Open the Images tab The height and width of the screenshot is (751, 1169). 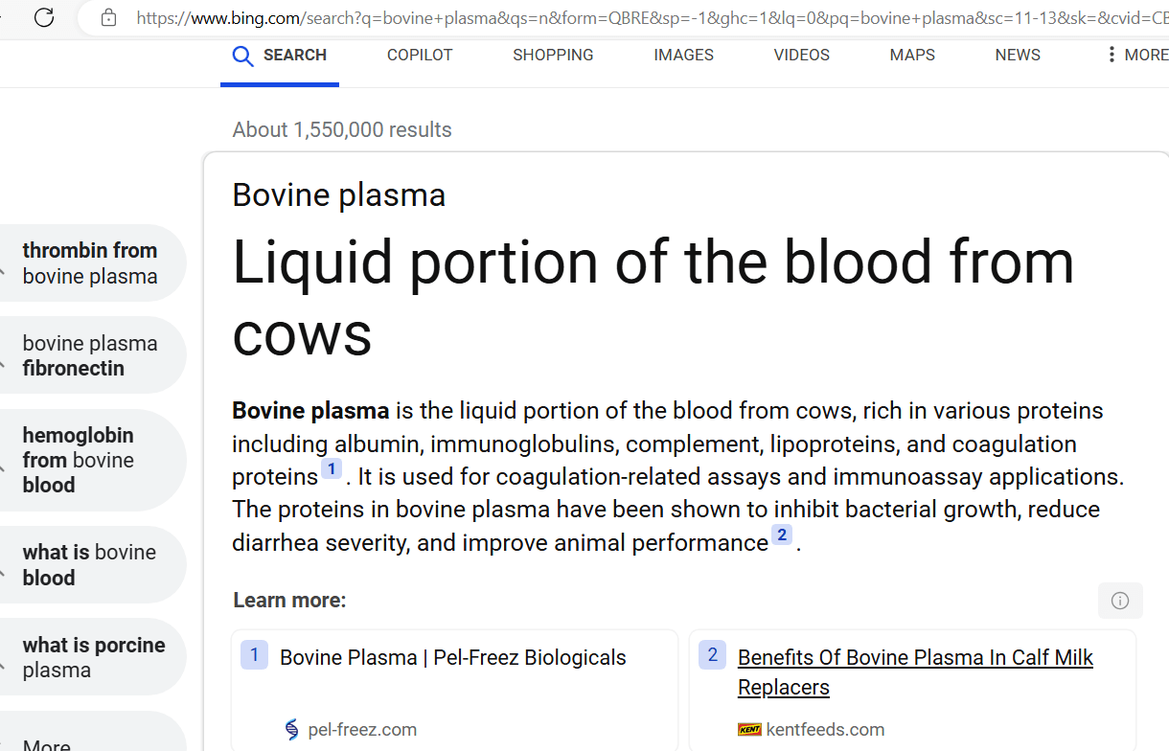[x=683, y=55]
